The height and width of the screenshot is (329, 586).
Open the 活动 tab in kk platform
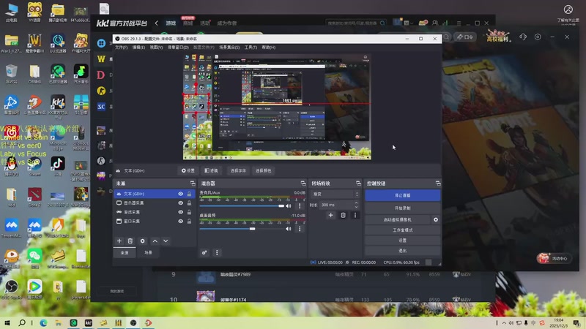point(205,23)
